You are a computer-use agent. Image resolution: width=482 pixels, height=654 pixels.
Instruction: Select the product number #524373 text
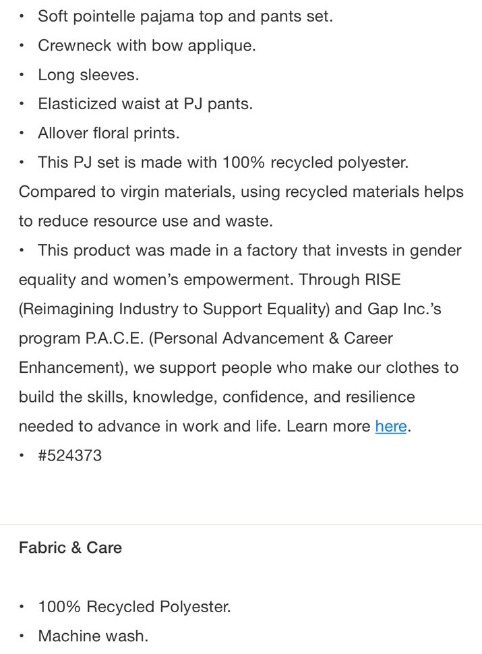pos(69,456)
